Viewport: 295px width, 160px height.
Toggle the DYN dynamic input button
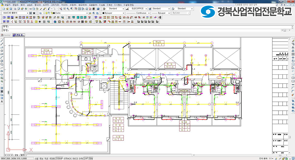point(81,159)
